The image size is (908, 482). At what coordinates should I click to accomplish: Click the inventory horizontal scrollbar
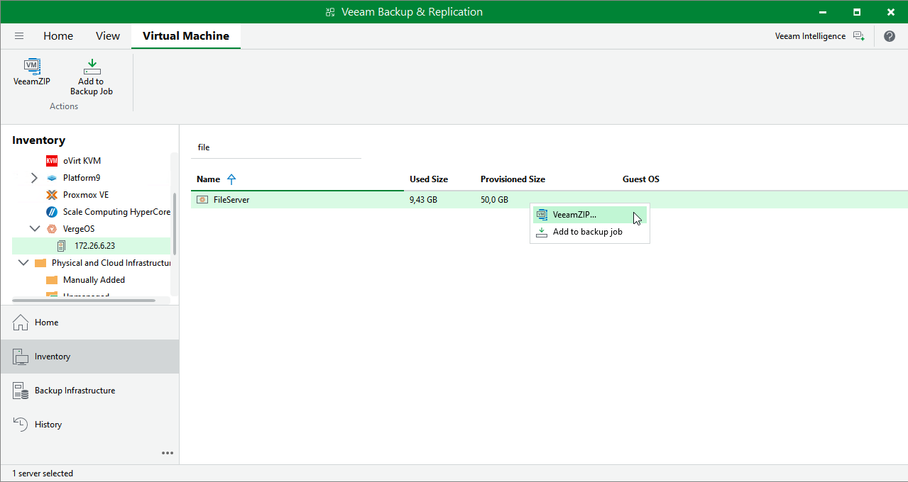pyautogui.click(x=84, y=301)
